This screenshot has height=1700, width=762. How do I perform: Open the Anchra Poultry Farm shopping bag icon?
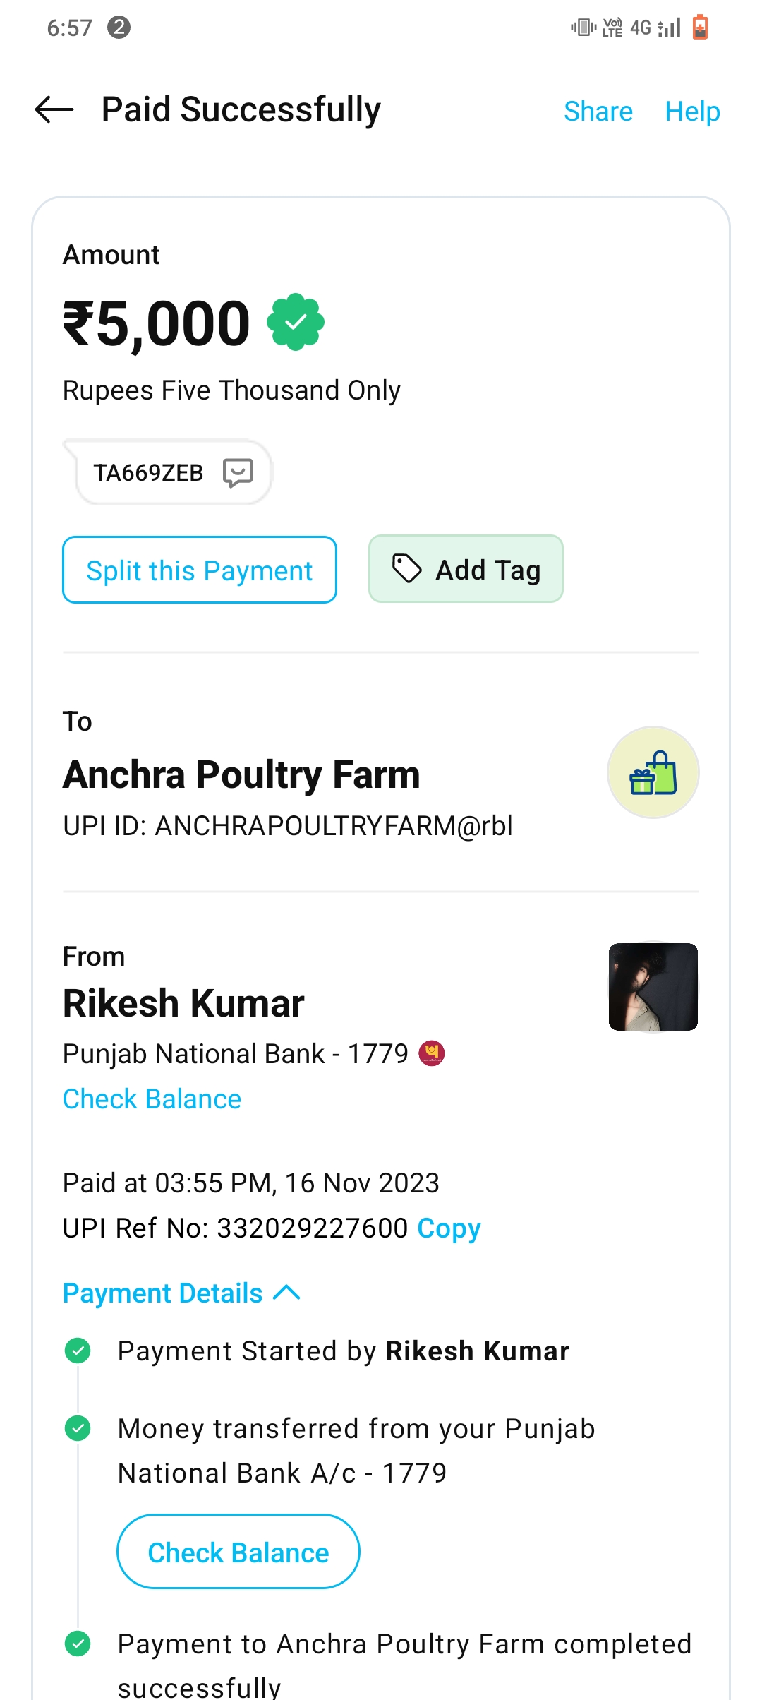(653, 773)
